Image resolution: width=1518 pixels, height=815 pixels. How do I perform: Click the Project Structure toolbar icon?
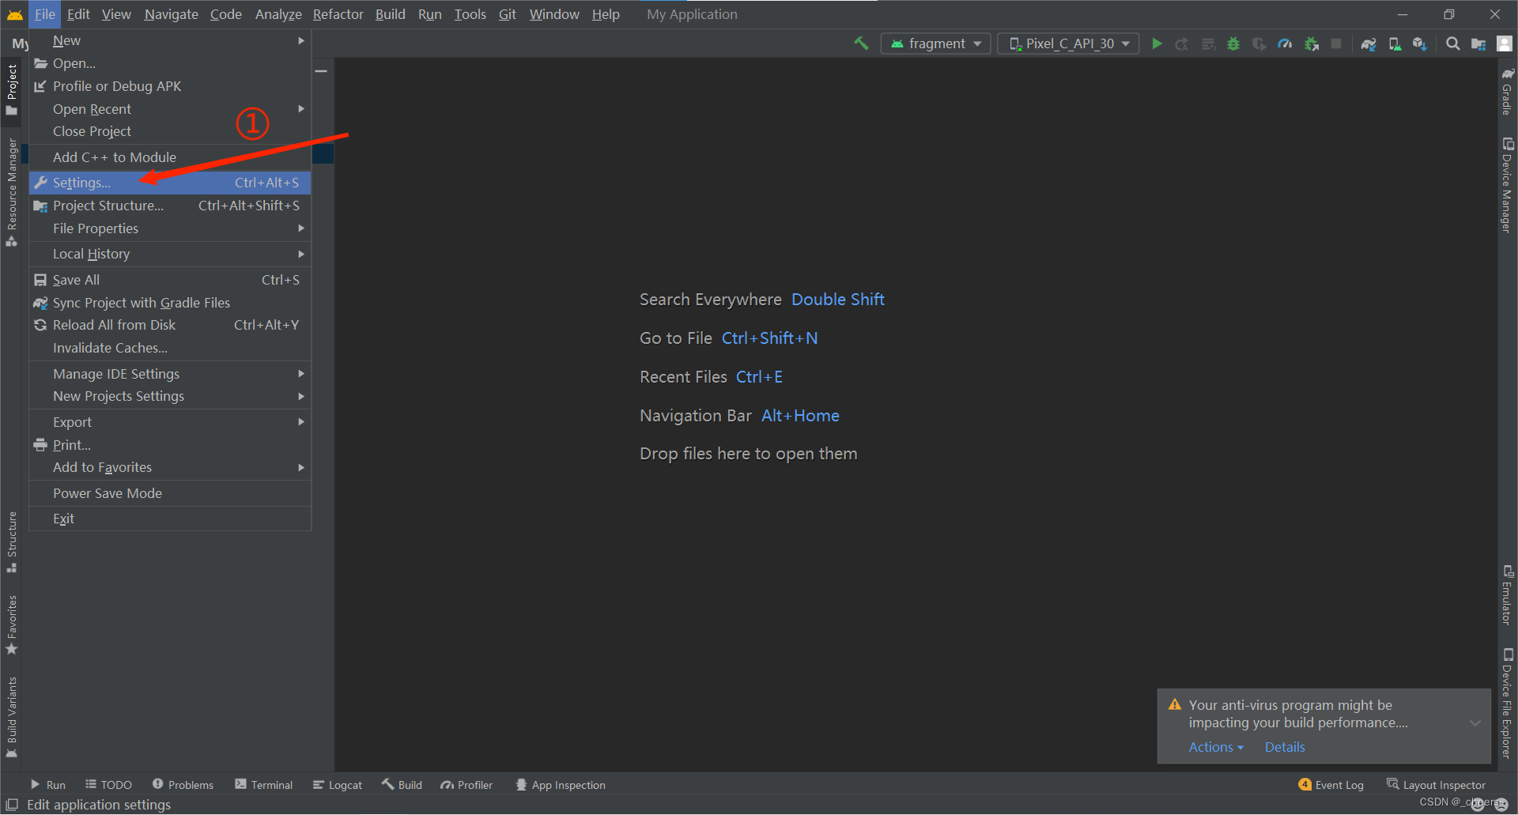click(x=1478, y=43)
